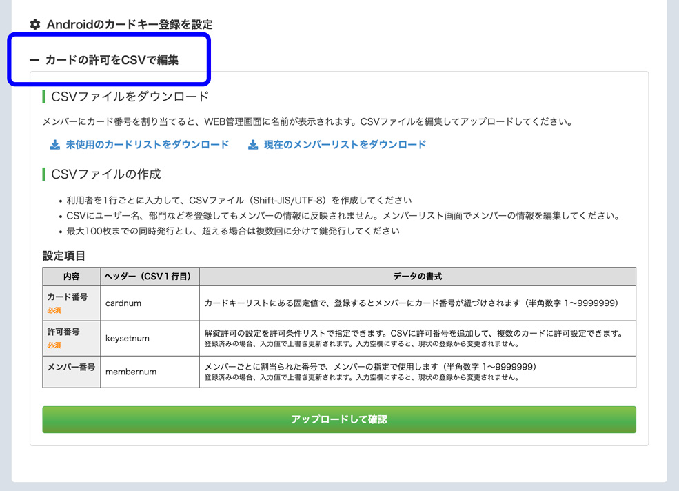Click the cardnum header cell in table
The height and width of the screenshot is (491, 679).
point(123,303)
